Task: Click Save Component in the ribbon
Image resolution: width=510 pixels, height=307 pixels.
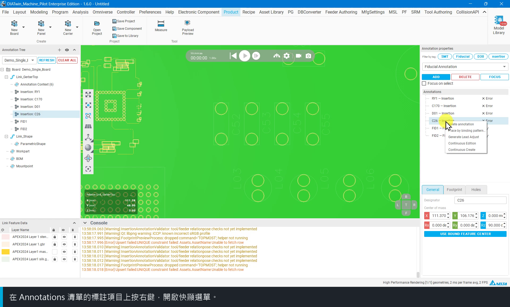Action: click(x=127, y=29)
